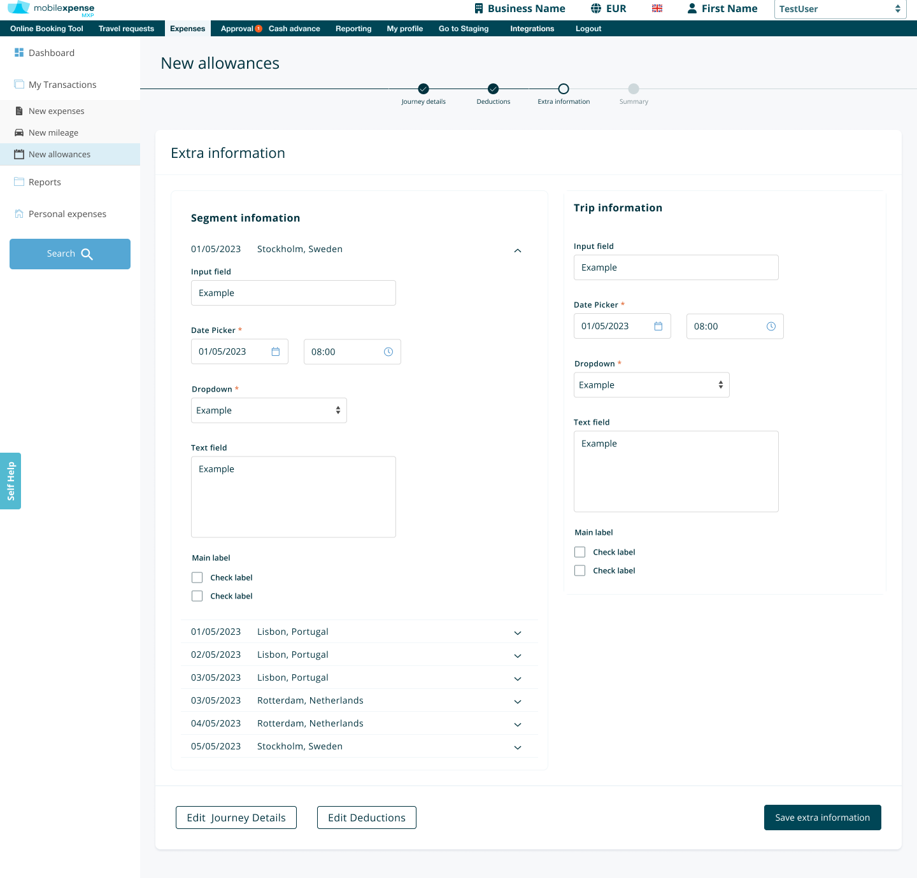Expand the 02/05/2023 Lisbon, Portugal segment

518,655
